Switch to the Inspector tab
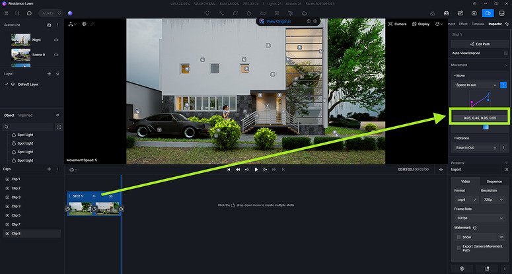Image resolution: width=512 pixels, height=274 pixels. coord(495,24)
